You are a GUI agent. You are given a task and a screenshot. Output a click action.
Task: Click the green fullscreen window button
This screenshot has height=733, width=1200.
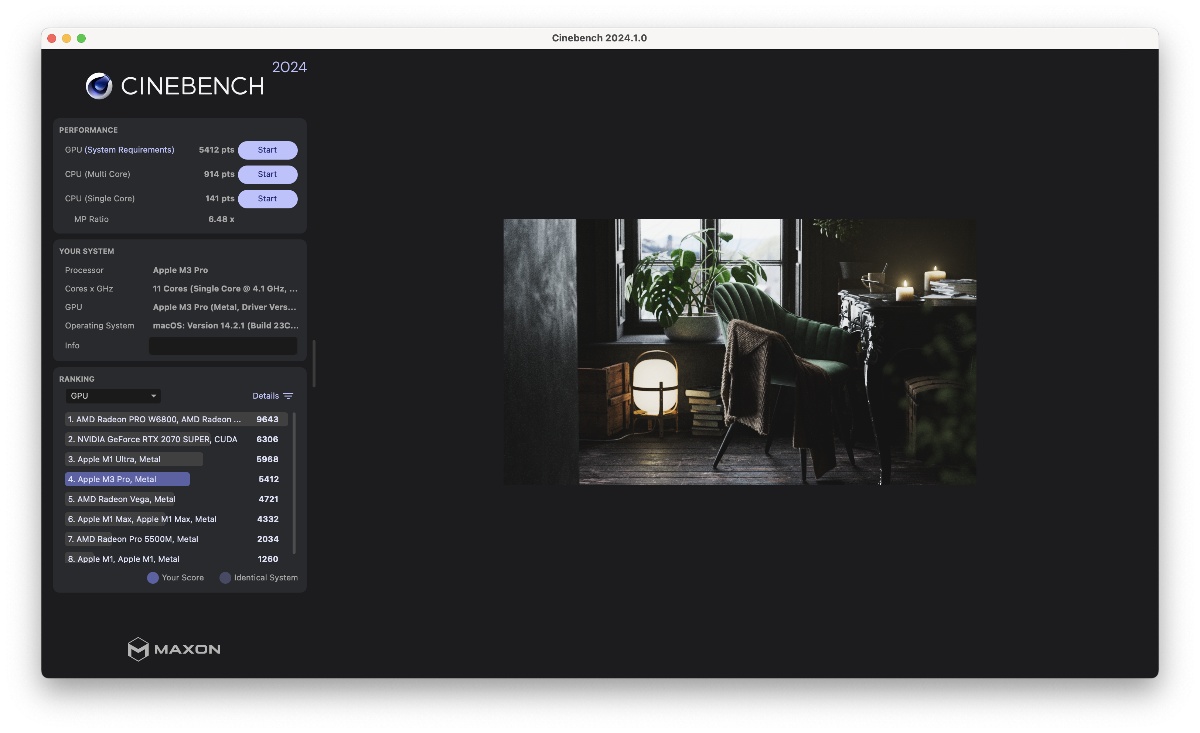[81, 38]
